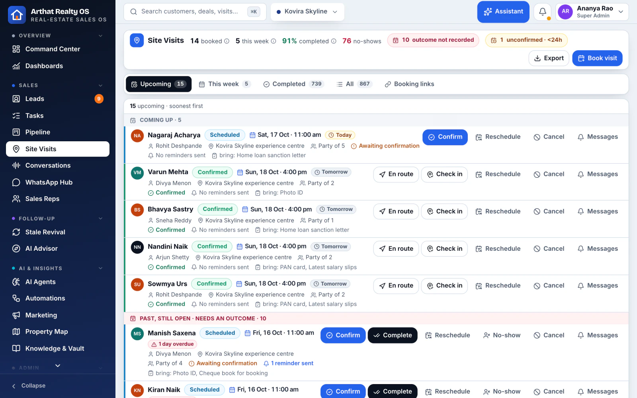Open Tasks in sidebar

pos(58,115)
